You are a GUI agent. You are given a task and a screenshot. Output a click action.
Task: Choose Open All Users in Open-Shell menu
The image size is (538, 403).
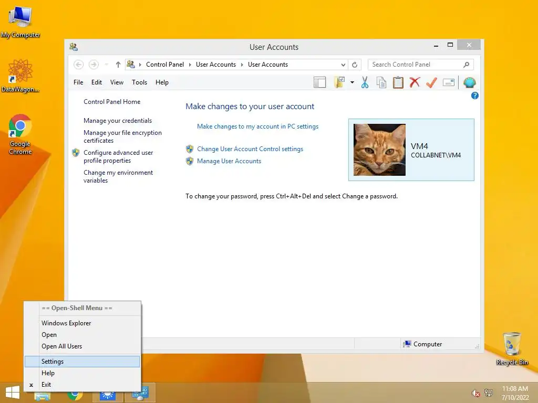click(x=82, y=346)
